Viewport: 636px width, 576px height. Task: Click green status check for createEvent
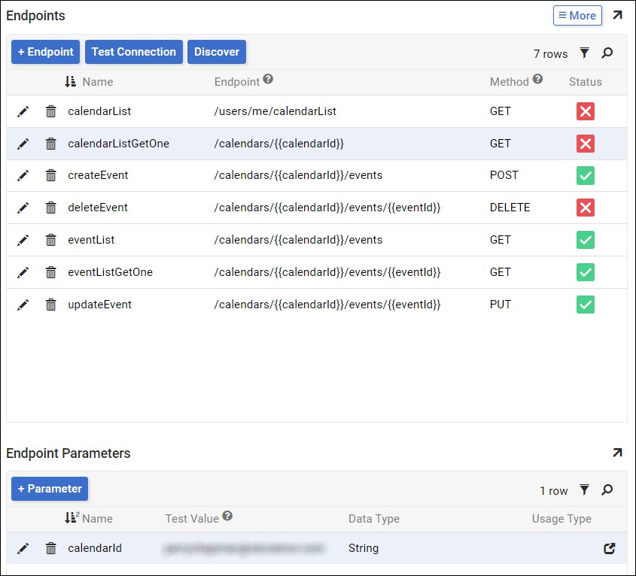coord(586,175)
